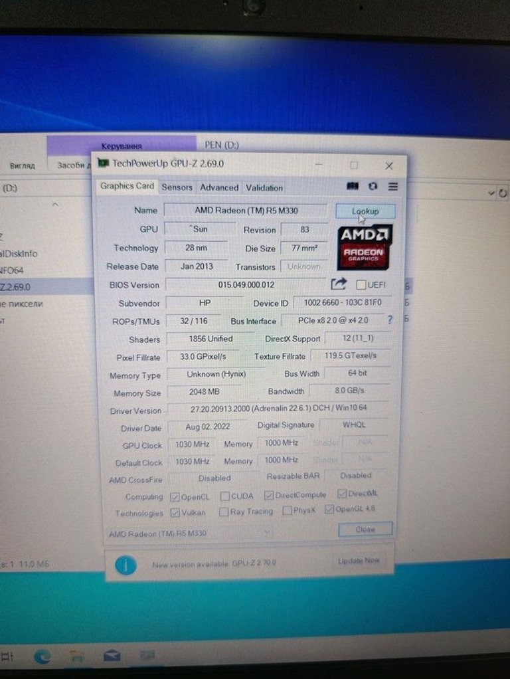Click the blue info icon in update bar
Viewport: 510px width, 679px height.
tap(126, 565)
